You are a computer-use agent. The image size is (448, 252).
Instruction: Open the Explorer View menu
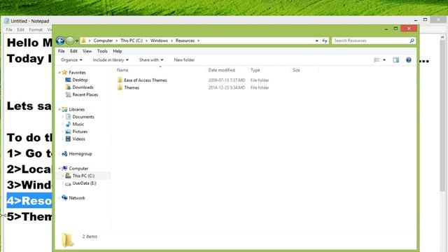87,51
